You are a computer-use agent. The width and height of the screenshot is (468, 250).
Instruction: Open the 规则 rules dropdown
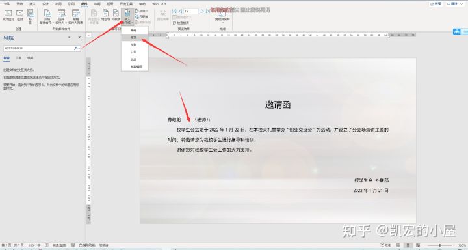(142, 11)
